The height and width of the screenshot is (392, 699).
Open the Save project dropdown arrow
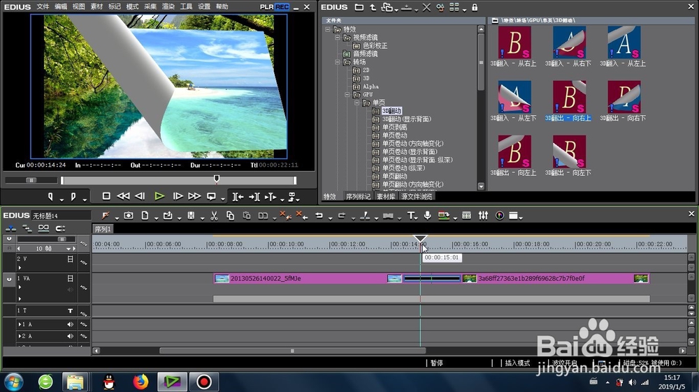(x=202, y=218)
